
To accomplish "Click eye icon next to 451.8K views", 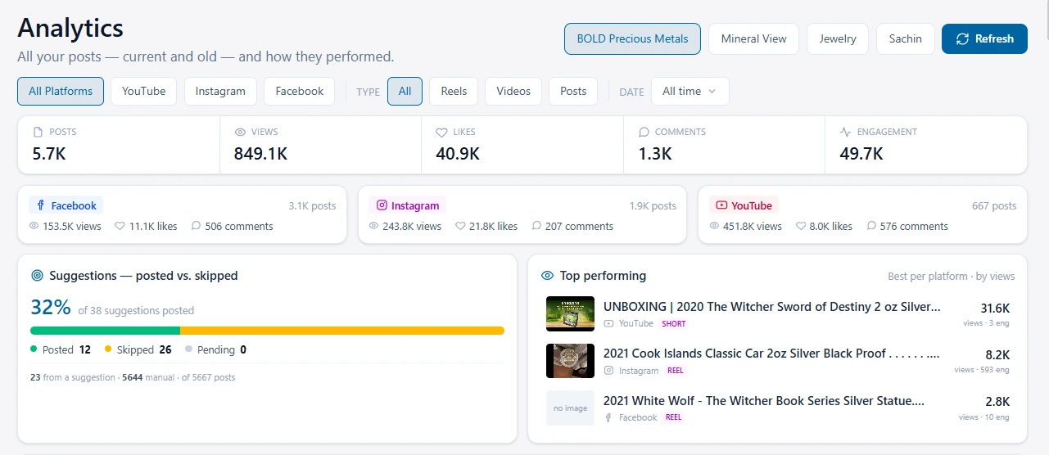I will (714, 226).
